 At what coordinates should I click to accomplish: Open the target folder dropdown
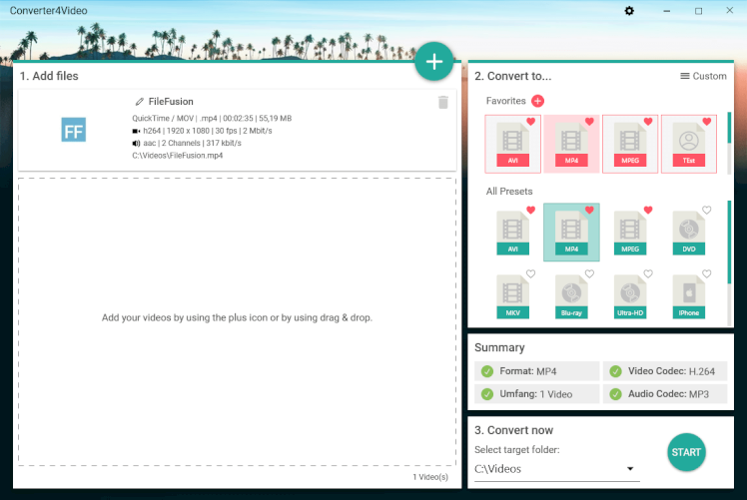click(x=630, y=469)
